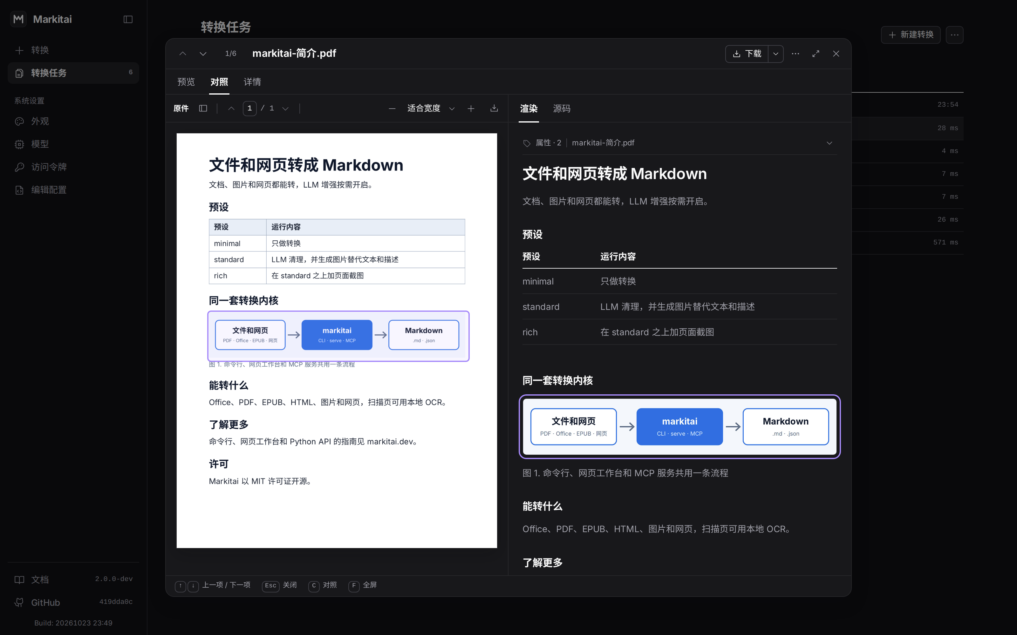Switch to the 对照 tab
The height and width of the screenshot is (635, 1017).
[219, 82]
